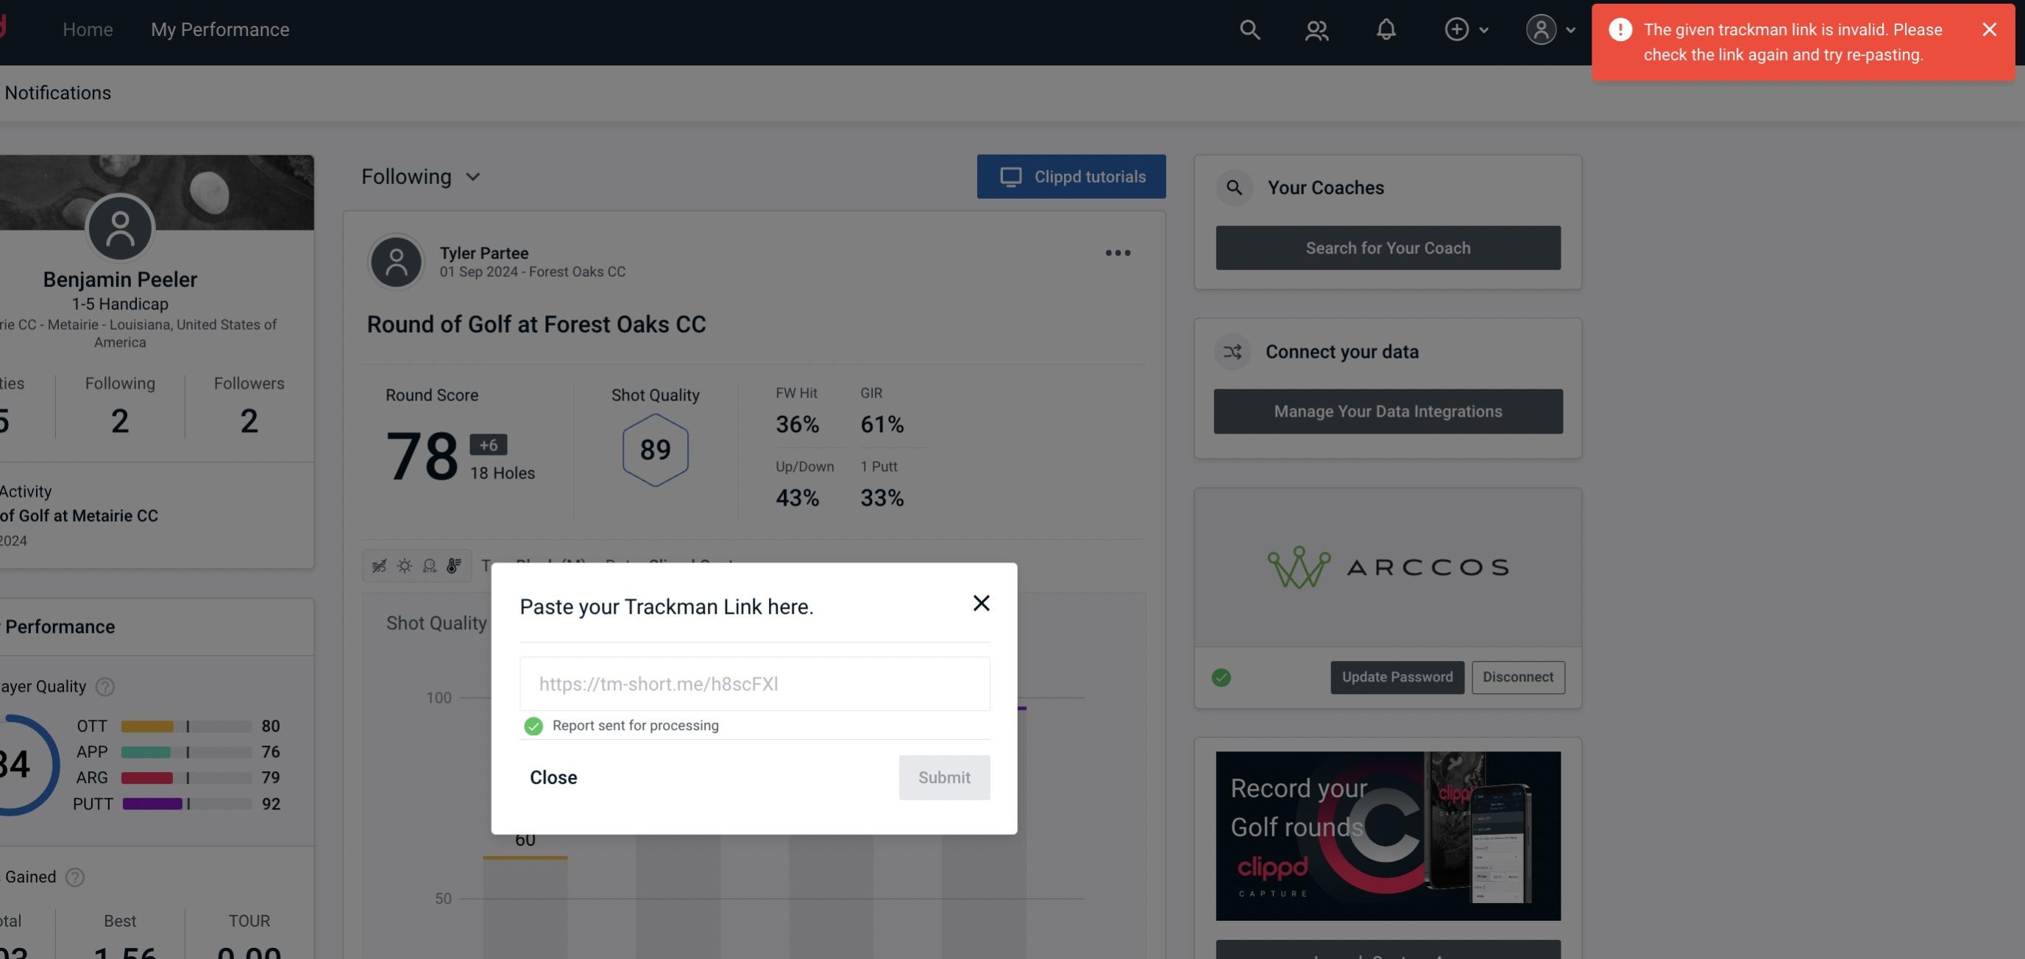The image size is (2025, 959).
Task: Click the search icon in the top navigation
Action: coord(1249,29)
